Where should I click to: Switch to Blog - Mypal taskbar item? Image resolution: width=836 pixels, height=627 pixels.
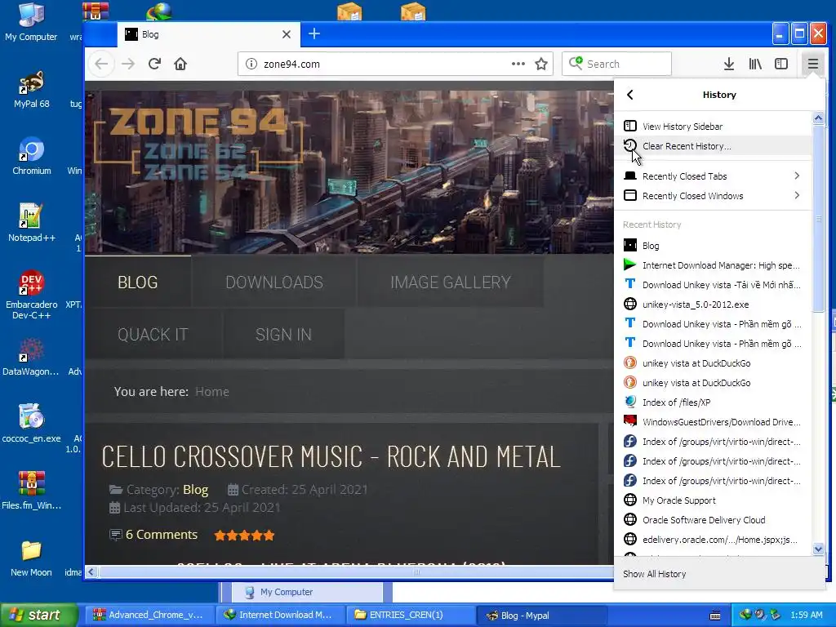[x=541, y=616]
